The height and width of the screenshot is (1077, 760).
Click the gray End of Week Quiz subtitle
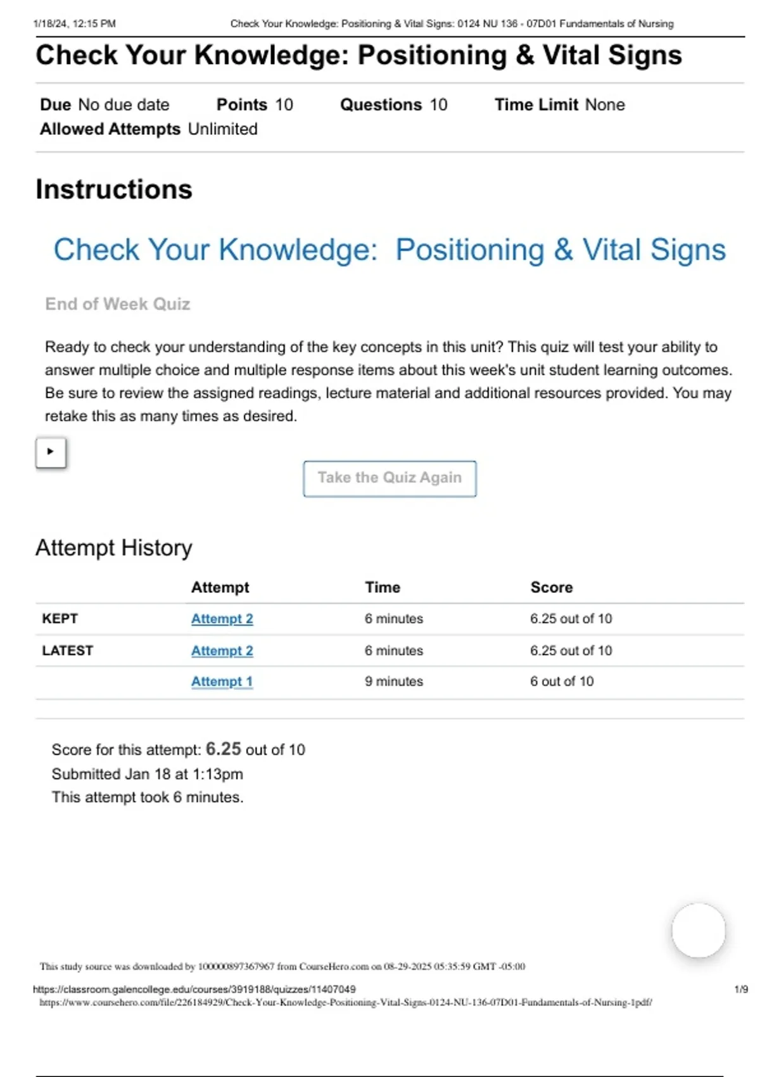117,304
